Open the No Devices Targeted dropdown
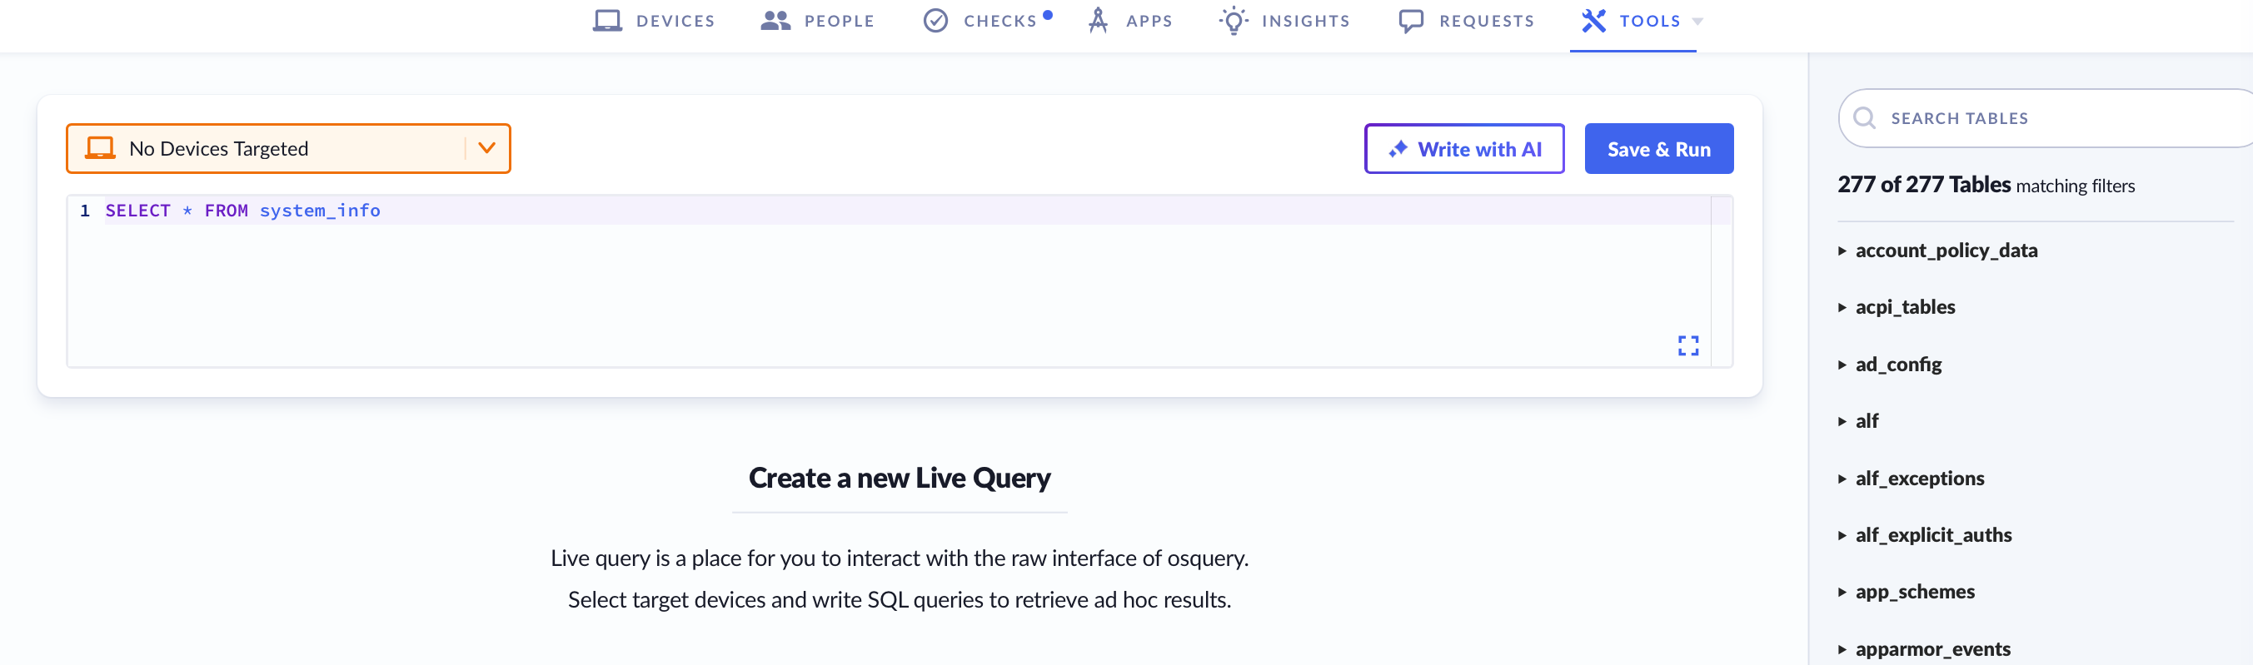Screen dimensions: 2253x665 pos(287,148)
